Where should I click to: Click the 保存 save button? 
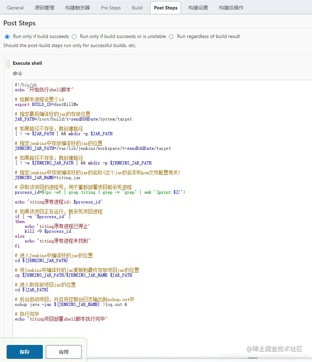pos(25,352)
